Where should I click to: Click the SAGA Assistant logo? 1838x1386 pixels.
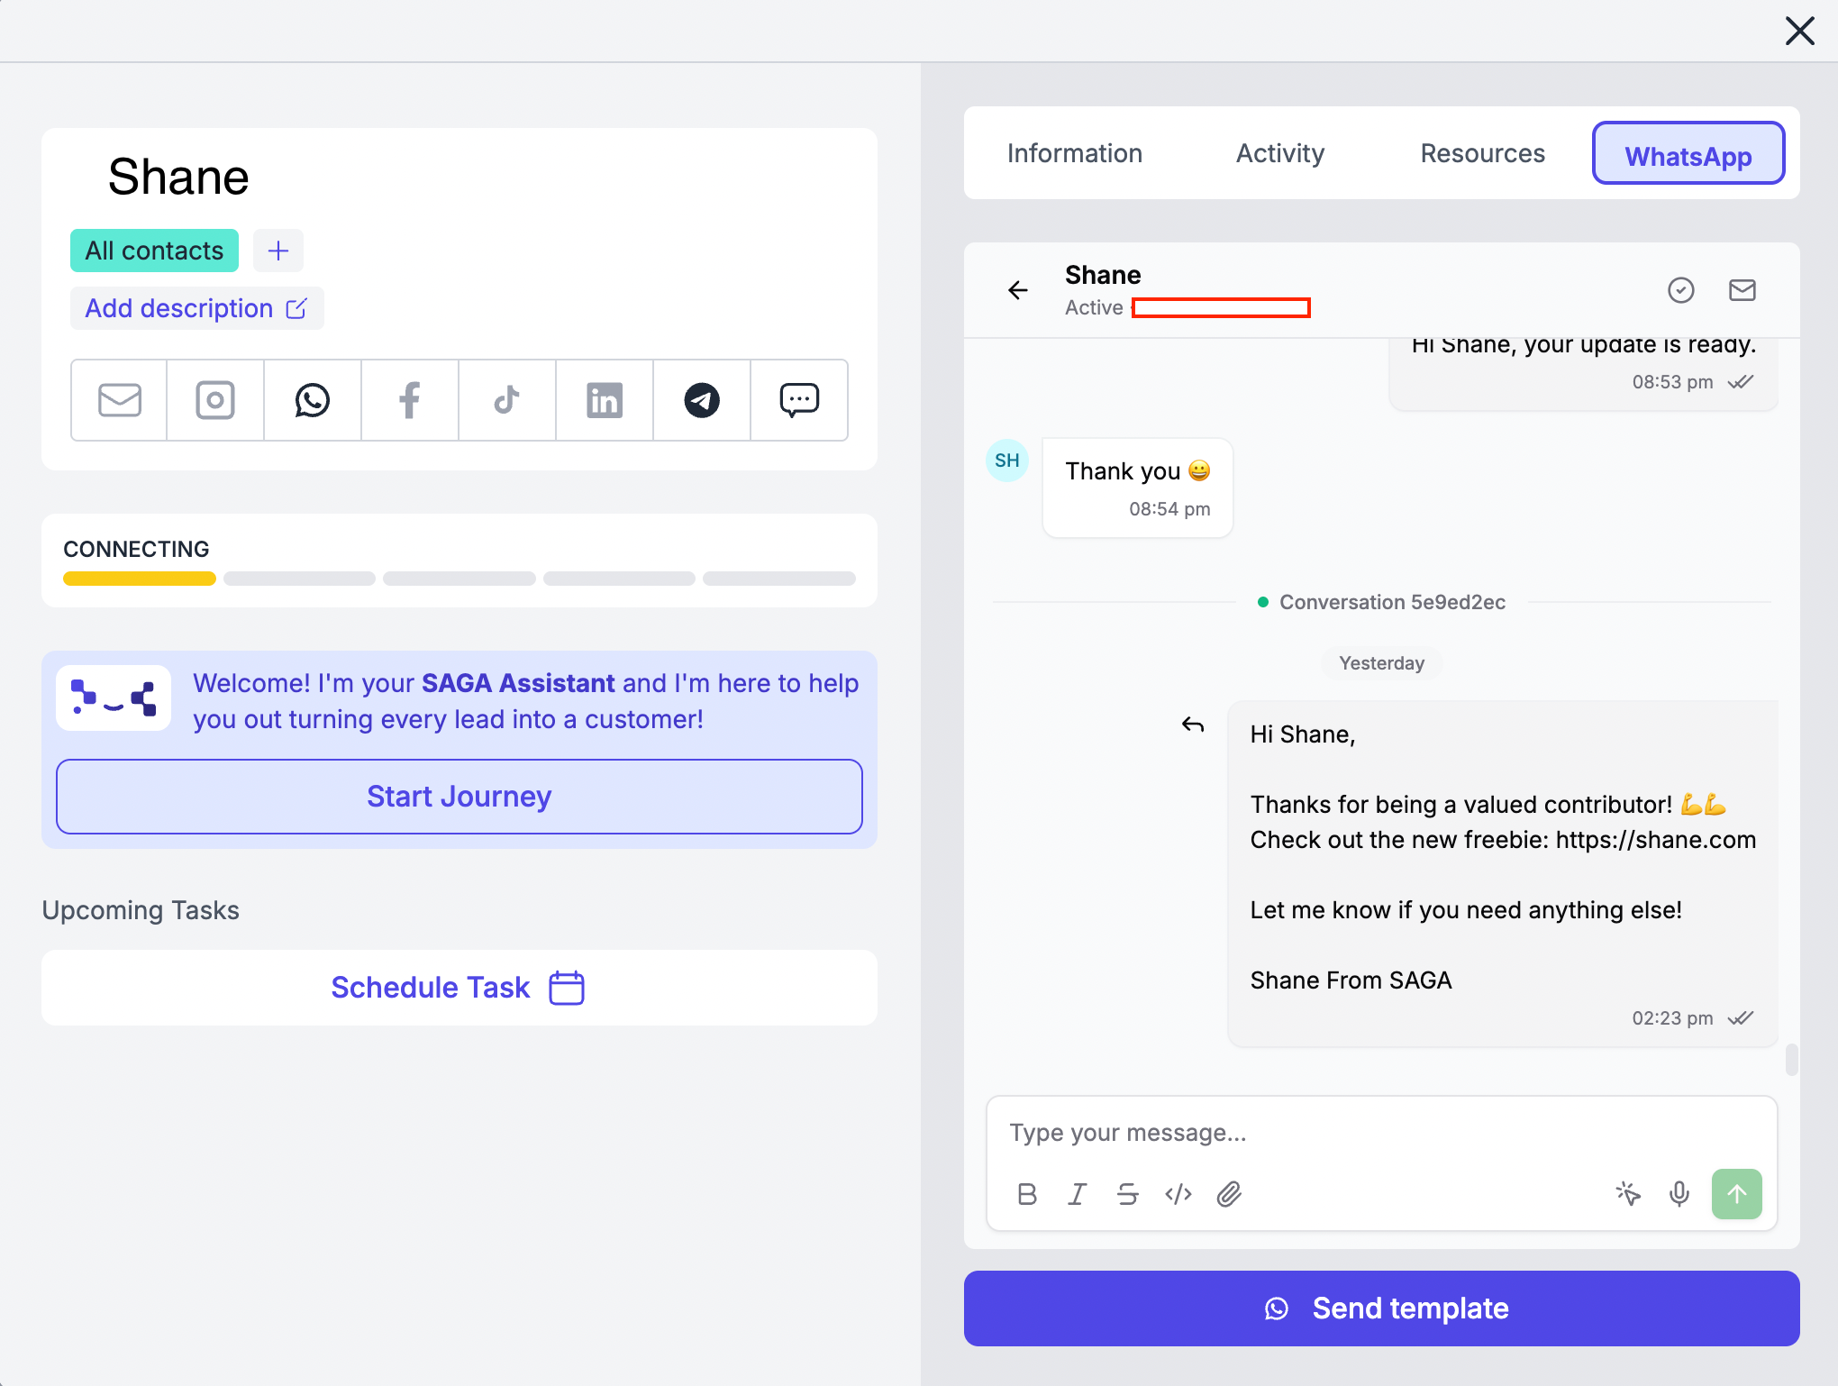pos(114,698)
